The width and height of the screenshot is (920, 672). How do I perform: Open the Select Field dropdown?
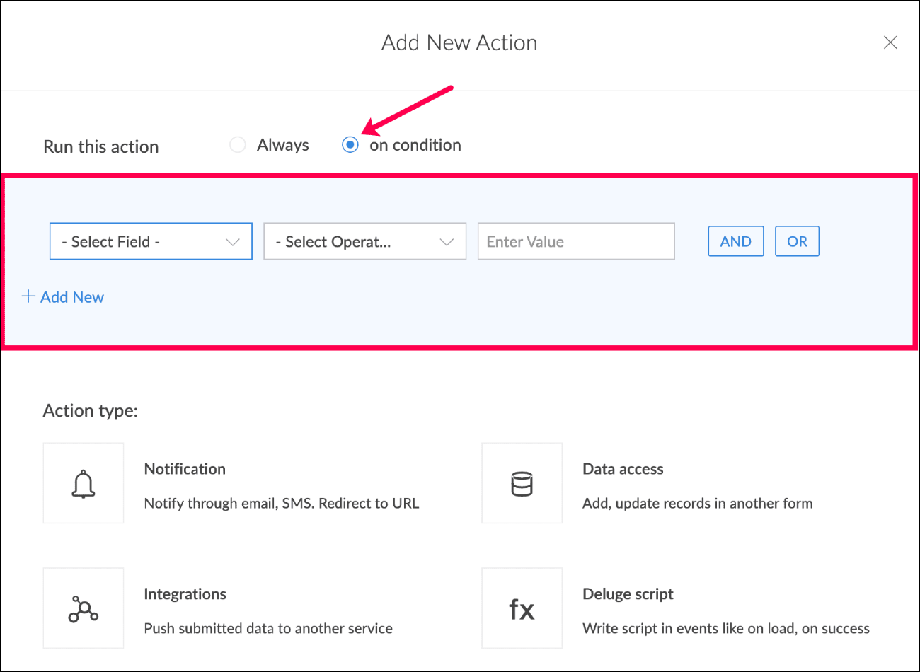click(151, 241)
